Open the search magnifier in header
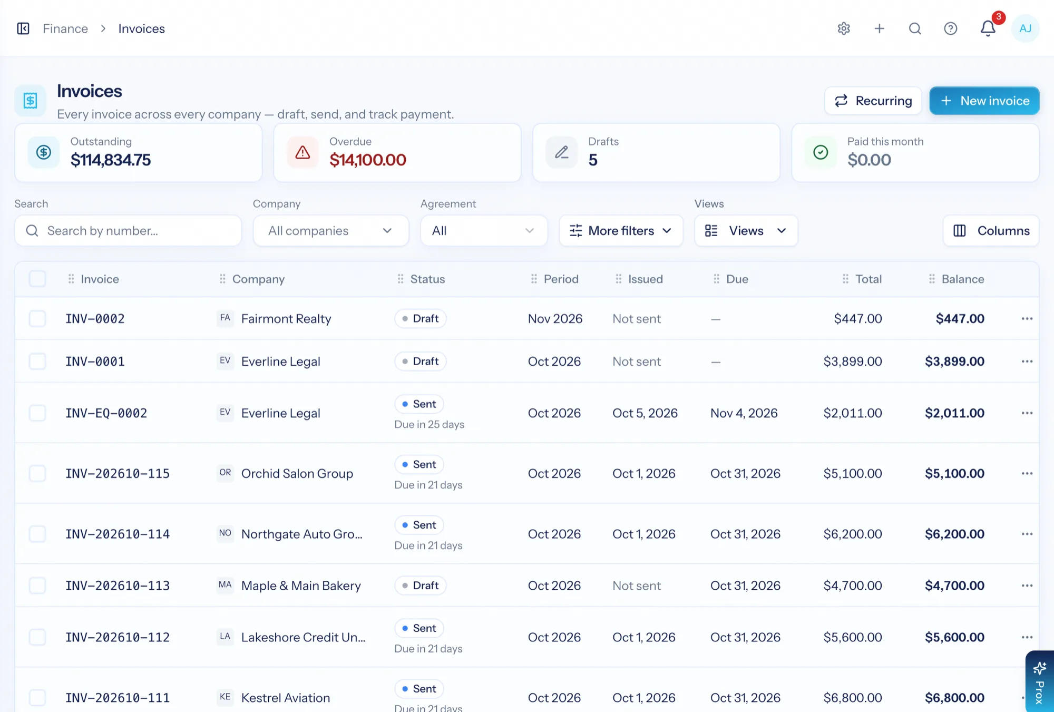The width and height of the screenshot is (1054, 712). tap(915, 28)
